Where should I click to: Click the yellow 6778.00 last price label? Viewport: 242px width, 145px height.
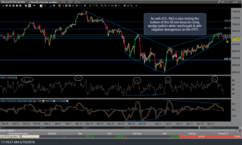236,39
